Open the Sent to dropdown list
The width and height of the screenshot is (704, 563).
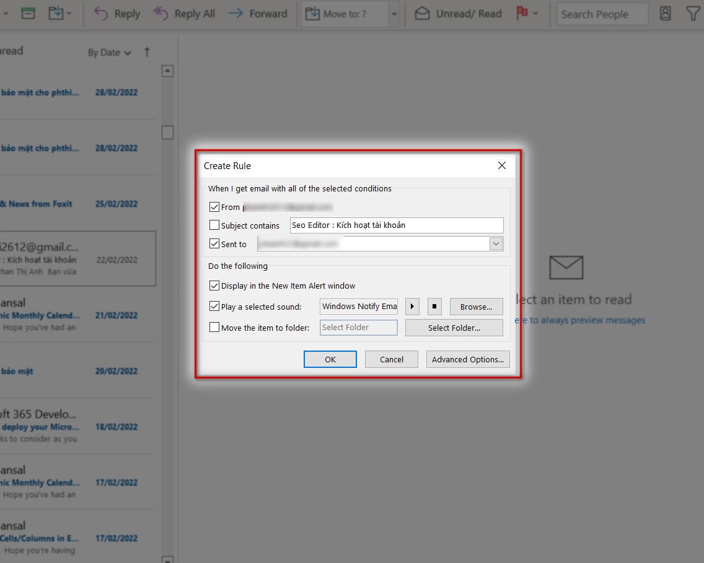tap(496, 243)
